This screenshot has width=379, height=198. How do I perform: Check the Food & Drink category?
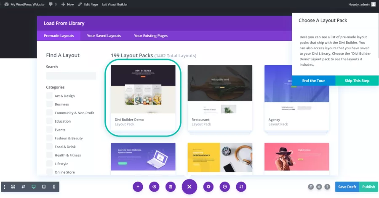[x=49, y=147]
